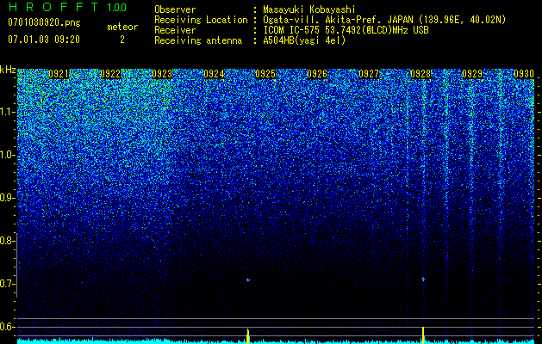Click the 0924 time marker

point(214,74)
